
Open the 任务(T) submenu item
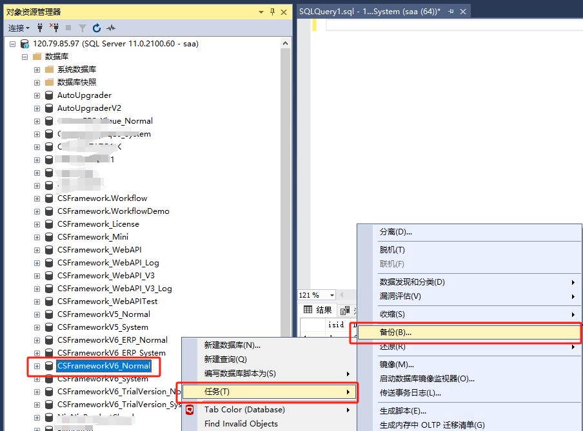pos(217,392)
